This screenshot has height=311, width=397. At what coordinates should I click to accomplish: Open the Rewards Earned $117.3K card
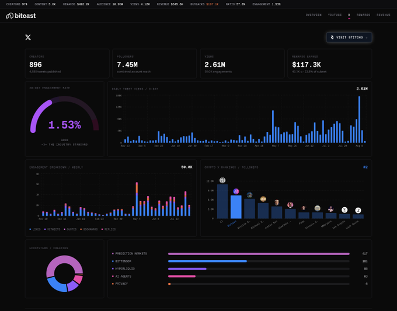click(x=330, y=64)
